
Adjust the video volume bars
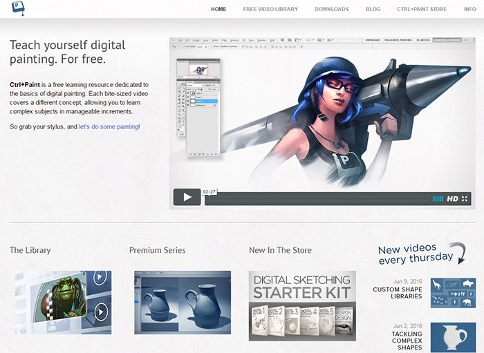click(x=438, y=199)
